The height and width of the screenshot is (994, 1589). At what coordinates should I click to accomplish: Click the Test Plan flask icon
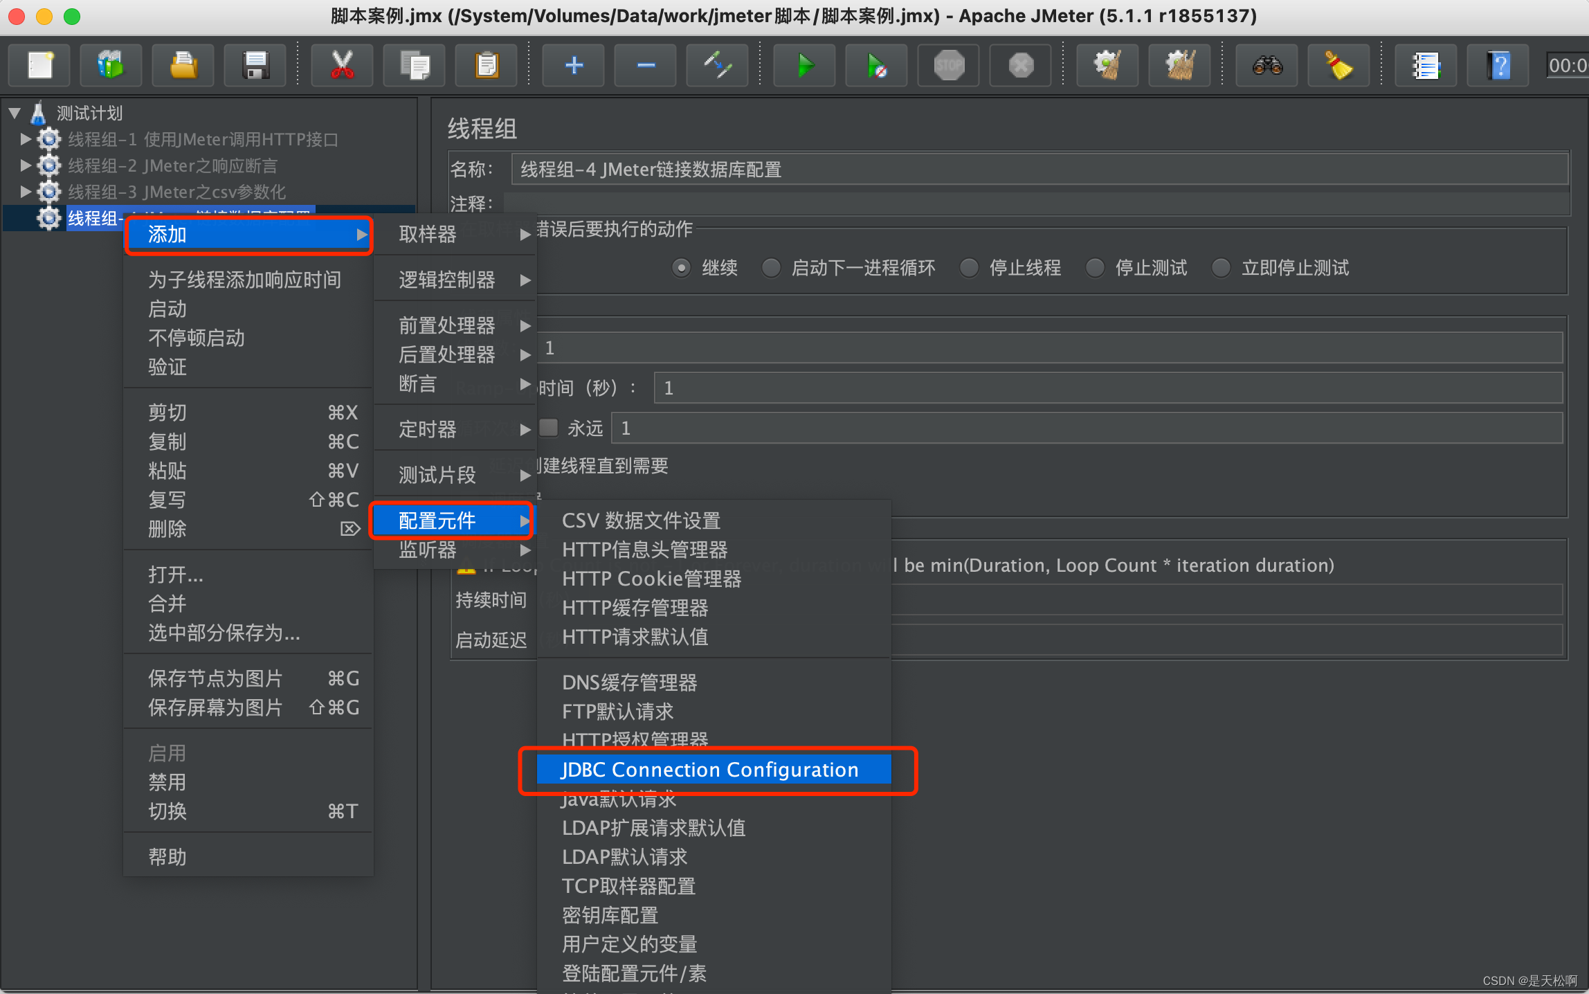pyautogui.click(x=39, y=113)
